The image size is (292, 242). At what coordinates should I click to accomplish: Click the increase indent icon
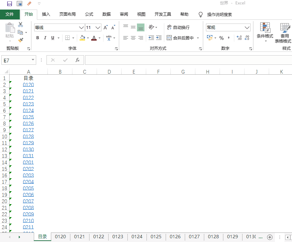[x=159, y=38]
